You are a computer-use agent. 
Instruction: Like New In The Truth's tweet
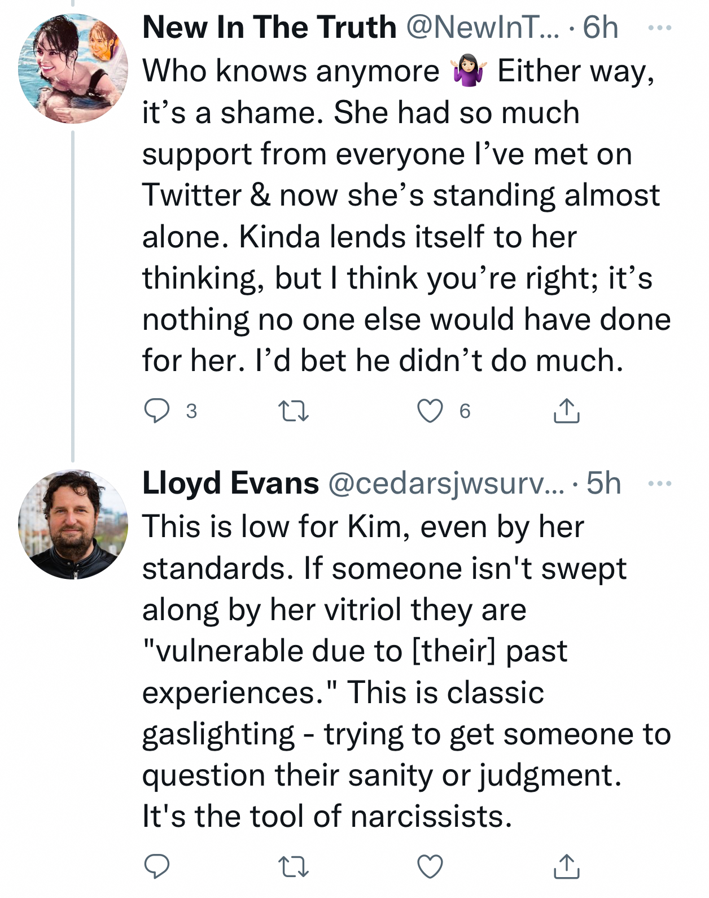coord(430,411)
